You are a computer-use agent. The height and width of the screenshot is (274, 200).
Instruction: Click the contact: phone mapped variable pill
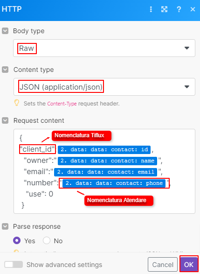tap(114, 183)
